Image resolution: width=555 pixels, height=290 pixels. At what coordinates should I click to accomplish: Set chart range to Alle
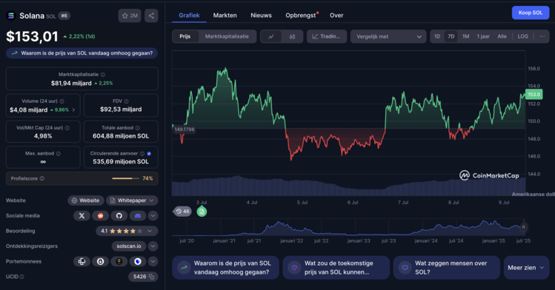502,36
